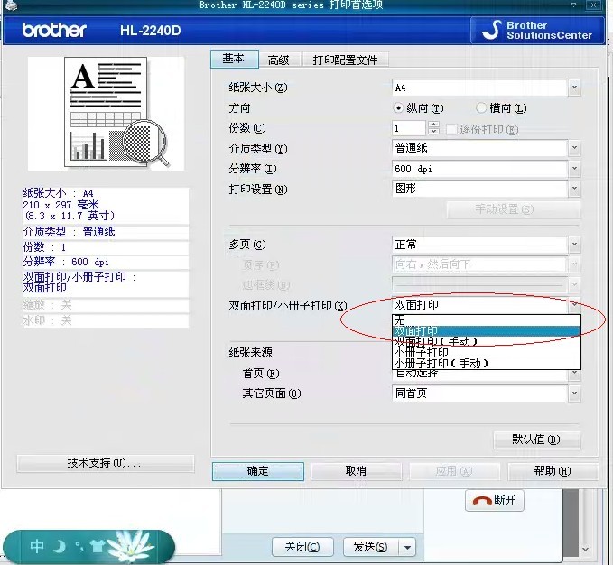The height and width of the screenshot is (565, 613).
Task: Select the 纵向 orientation radio button
Action: [397, 107]
